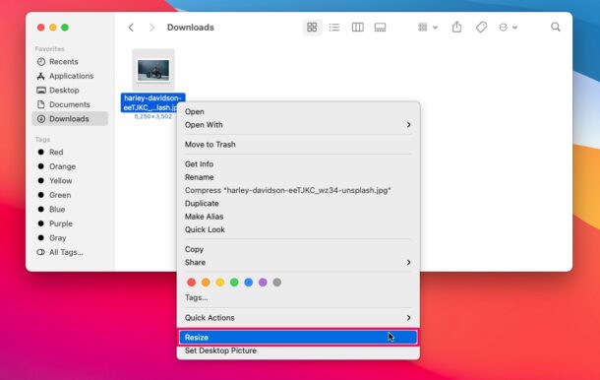600x380 pixels.
Task: Apply the orange tag color dot
Action: point(206,283)
